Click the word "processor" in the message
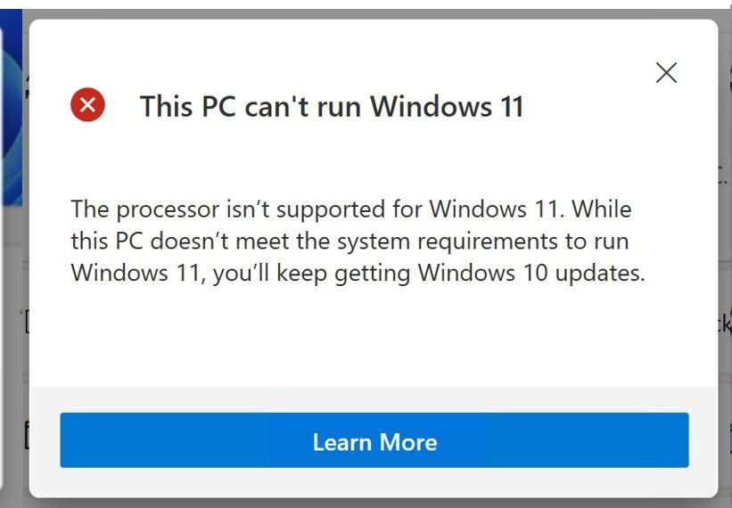This screenshot has width=732, height=508. [166, 210]
